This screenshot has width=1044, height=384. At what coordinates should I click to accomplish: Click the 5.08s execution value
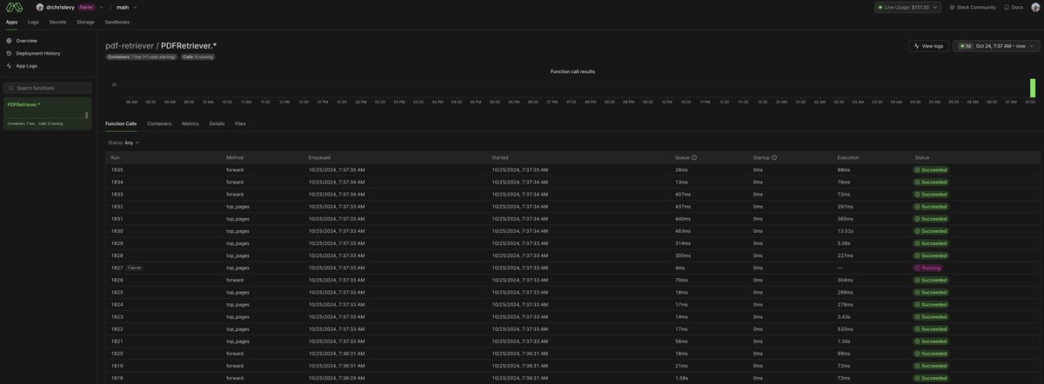(844, 243)
